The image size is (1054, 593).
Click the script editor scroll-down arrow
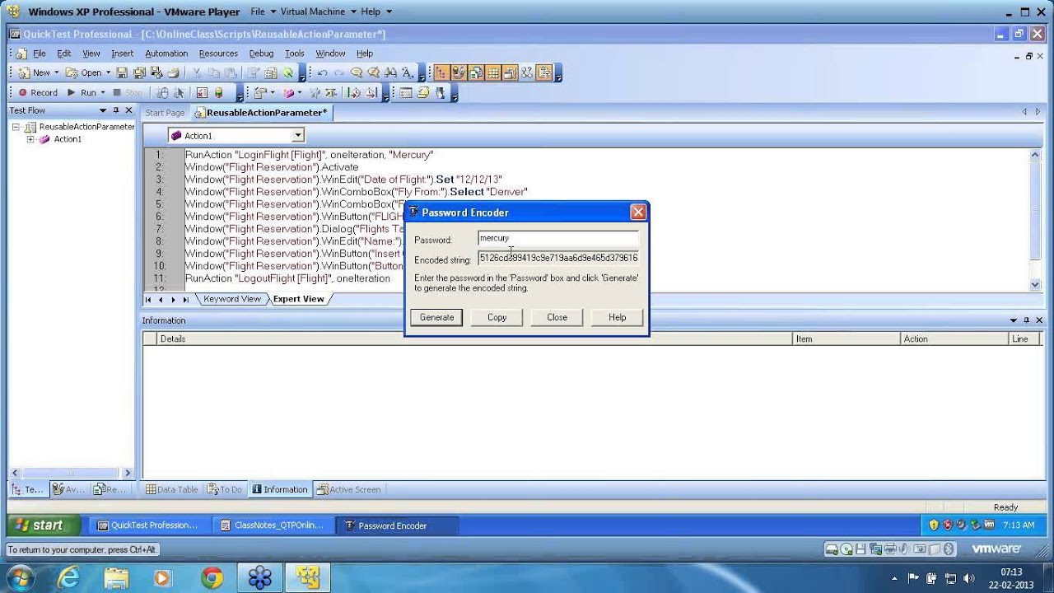click(x=1035, y=284)
